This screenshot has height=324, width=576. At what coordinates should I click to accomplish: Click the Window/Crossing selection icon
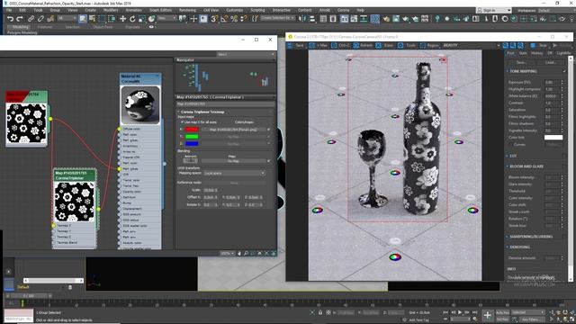click(112, 19)
